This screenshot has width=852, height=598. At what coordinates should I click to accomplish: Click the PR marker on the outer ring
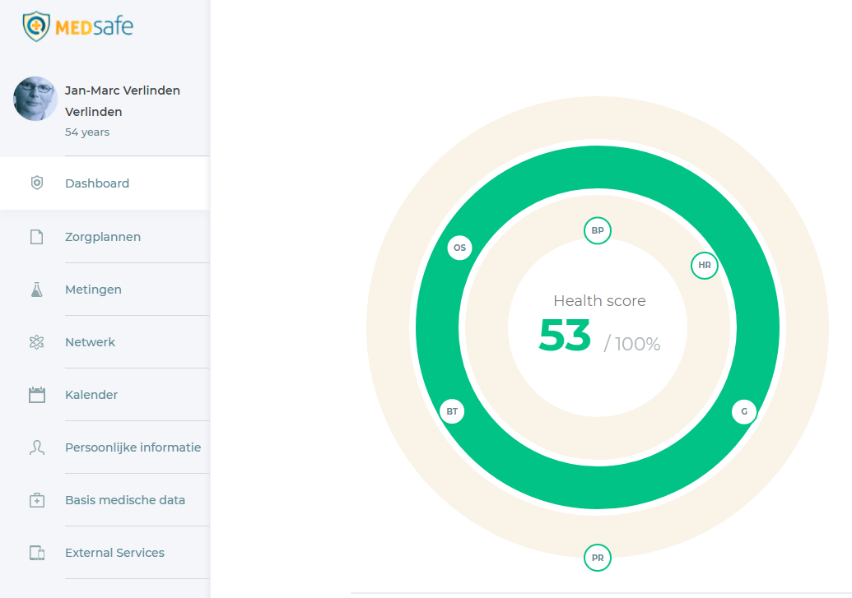coord(598,558)
